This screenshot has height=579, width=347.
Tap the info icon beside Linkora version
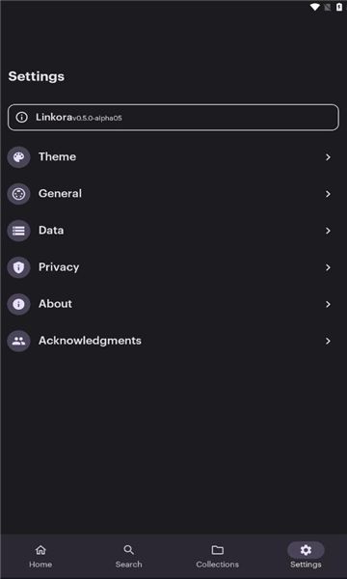coord(22,118)
